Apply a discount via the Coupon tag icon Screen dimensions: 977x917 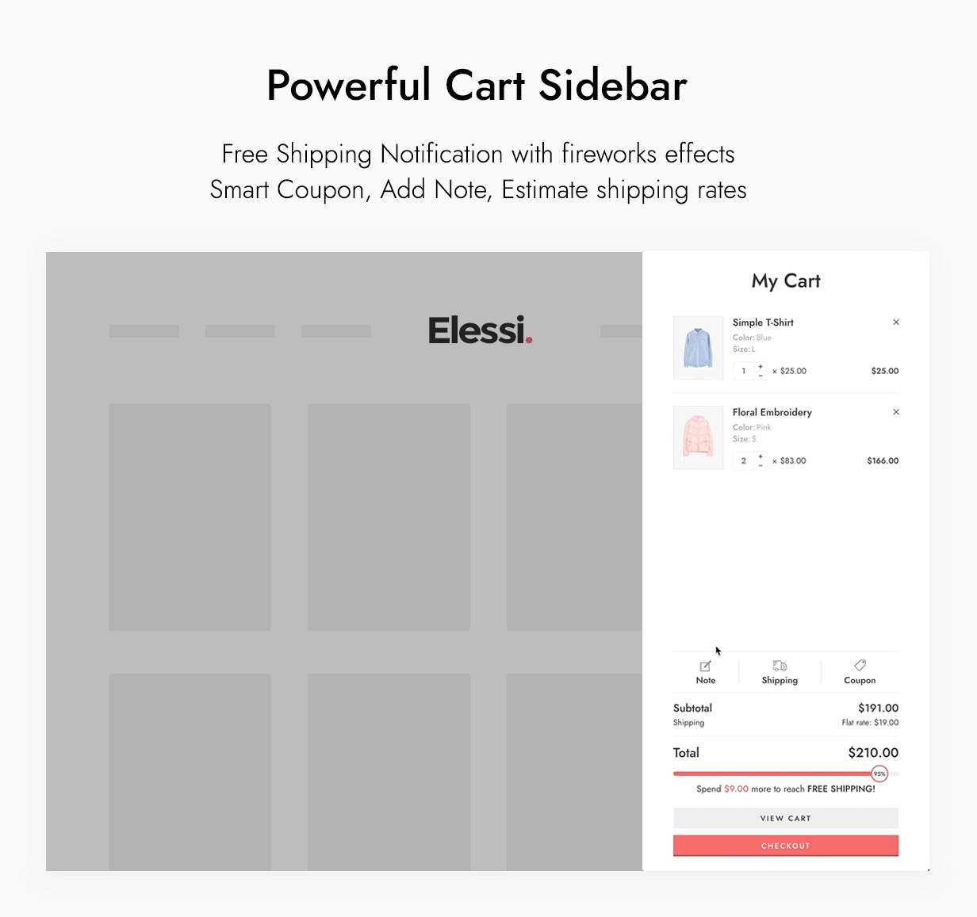pyautogui.click(x=860, y=666)
